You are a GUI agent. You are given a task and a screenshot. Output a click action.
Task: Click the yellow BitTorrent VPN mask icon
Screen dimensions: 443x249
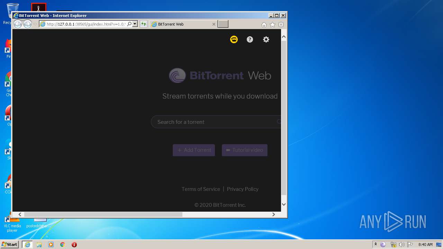coord(234,39)
